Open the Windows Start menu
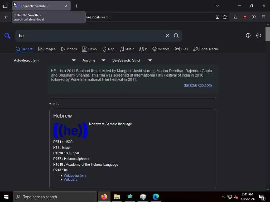The width and height of the screenshot is (270, 202). coord(6,197)
